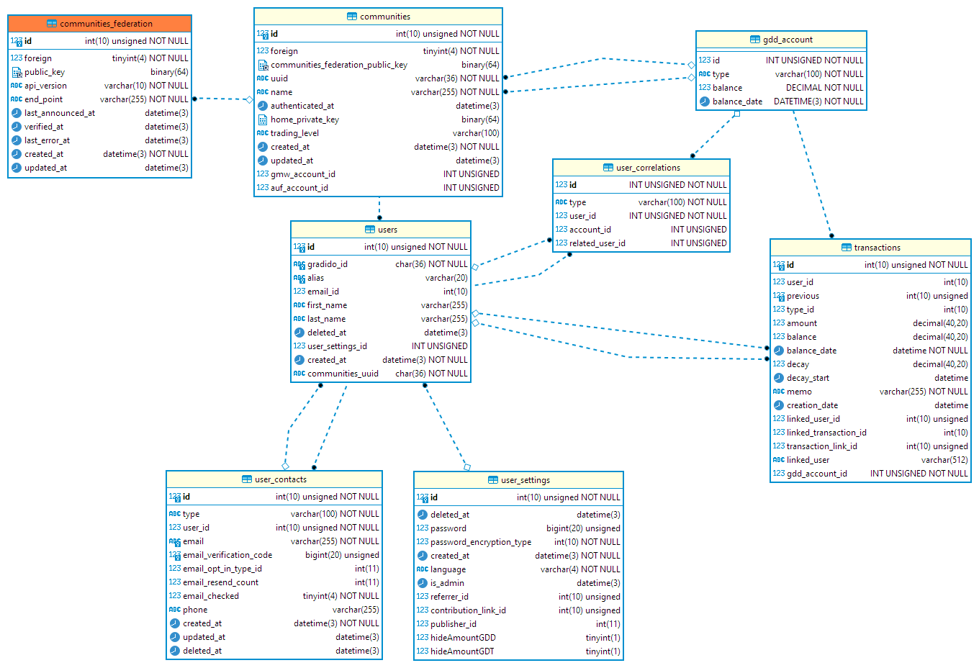Click the user_correlations table header icon
The image size is (979, 668).
608,168
